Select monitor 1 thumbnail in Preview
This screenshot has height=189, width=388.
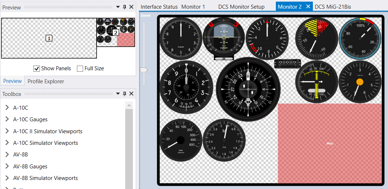49,38
